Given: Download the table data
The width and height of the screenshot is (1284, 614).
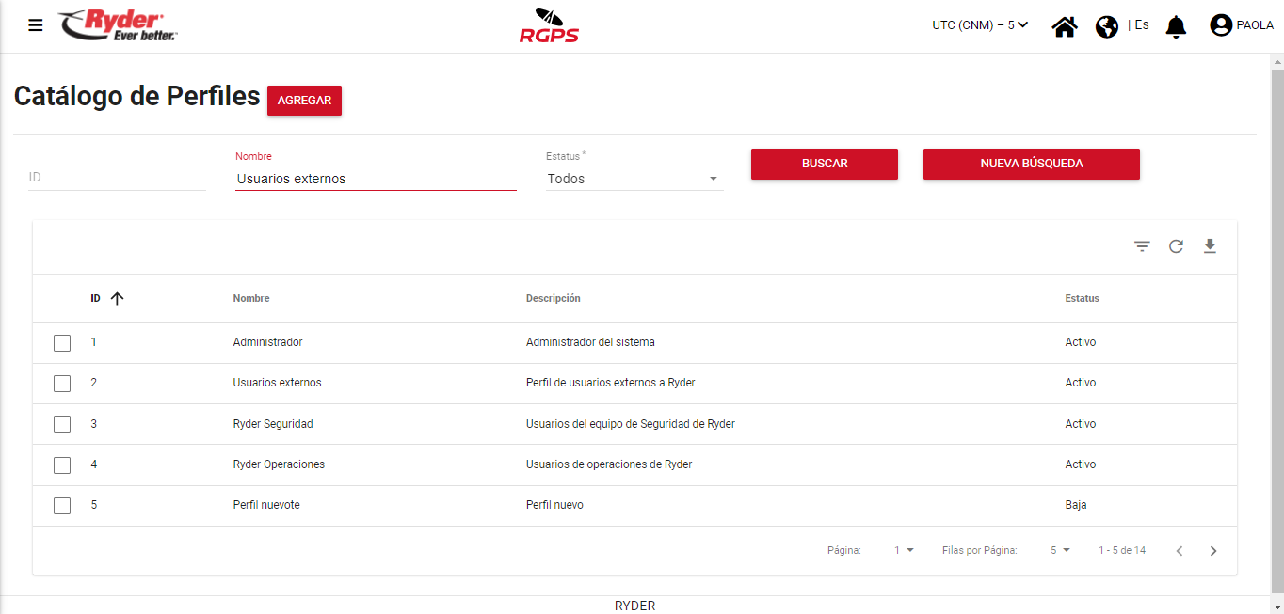Looking at the screenshot, I should click(1210, 246).
